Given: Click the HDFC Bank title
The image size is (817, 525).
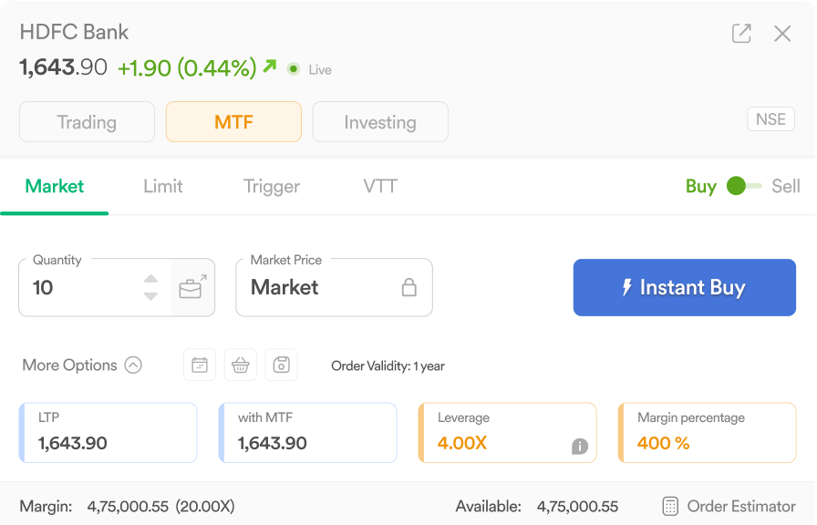Looking at the screenshot, I should click(74, 32).
